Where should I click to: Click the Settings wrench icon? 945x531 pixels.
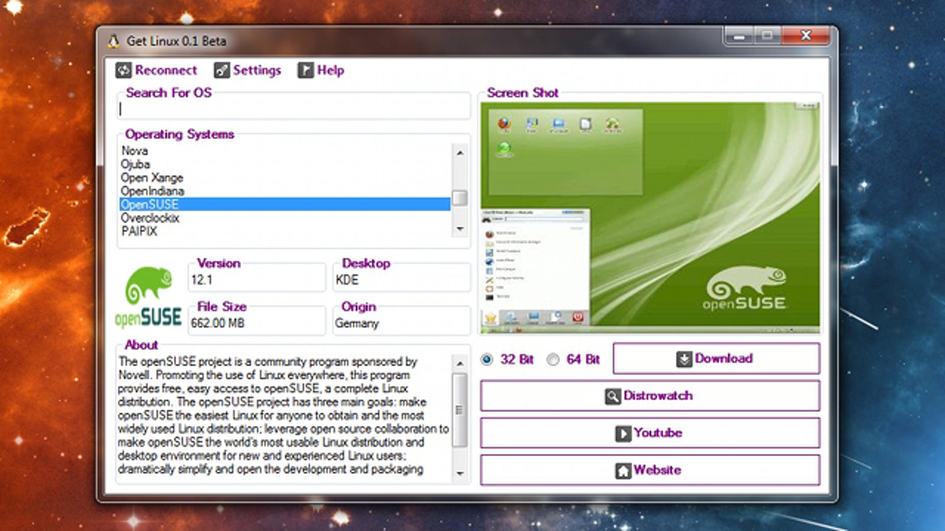coord(221,70)
